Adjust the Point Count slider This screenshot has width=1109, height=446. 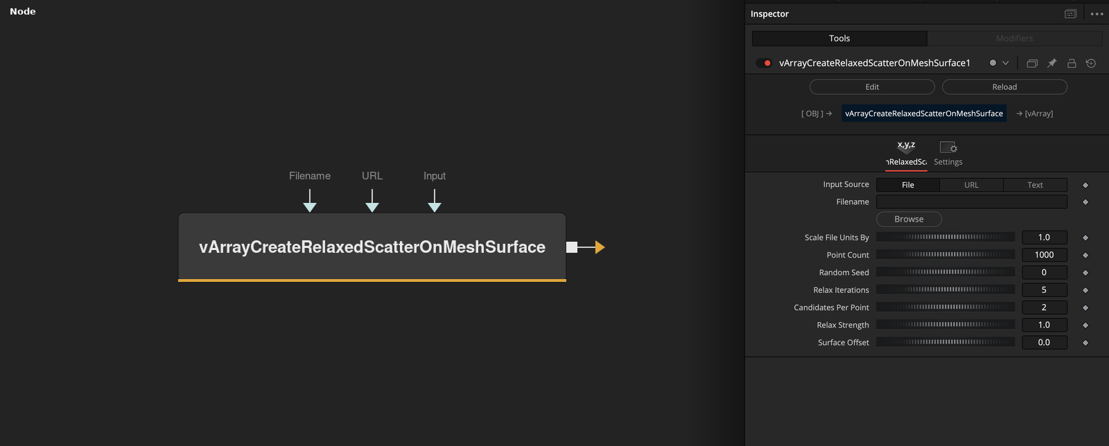pos(945,255)
